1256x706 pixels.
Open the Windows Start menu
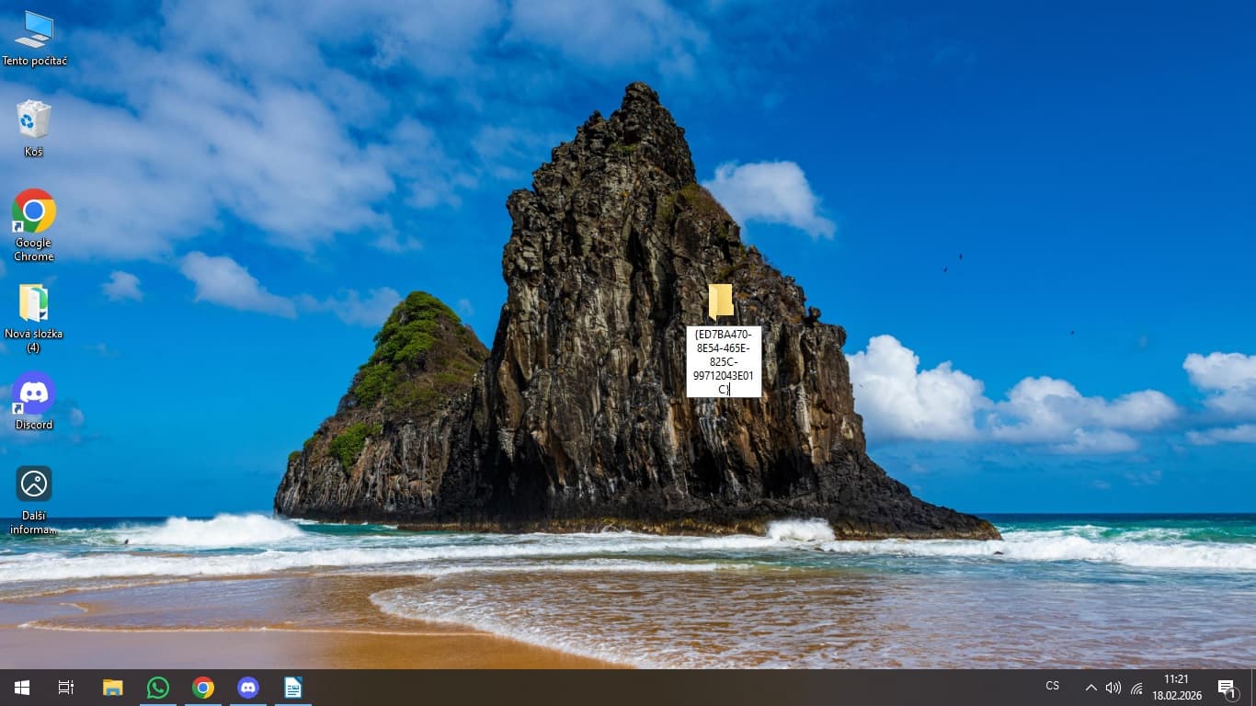point(22,688)
